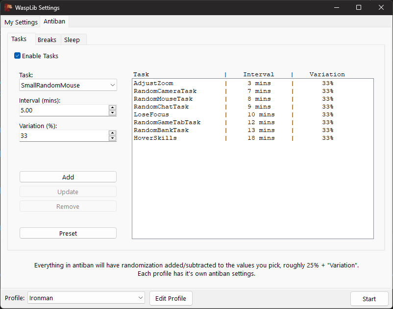Screen dimensions: 393x309
Task: Click the Edit Profile button
Action: point(171,298)
